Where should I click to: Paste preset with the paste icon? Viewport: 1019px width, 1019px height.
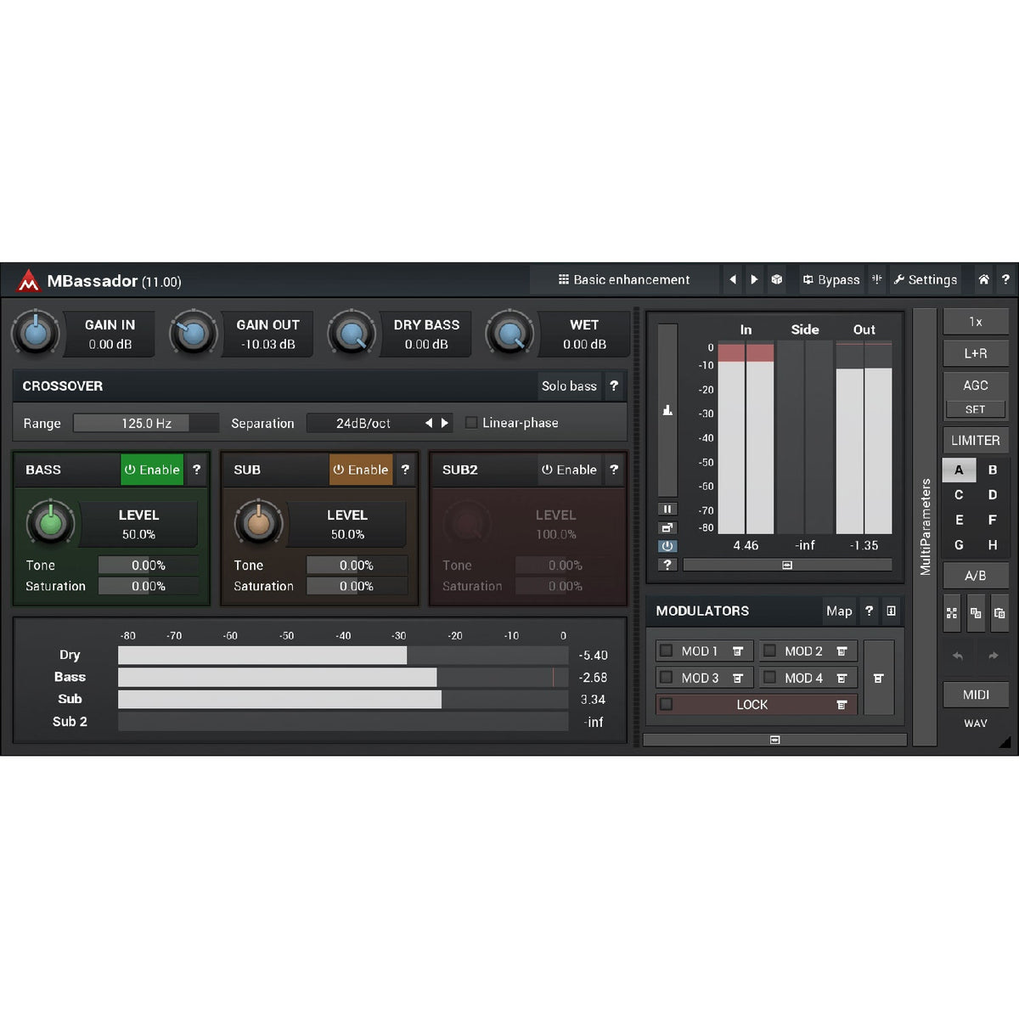[x=999, y=613]
